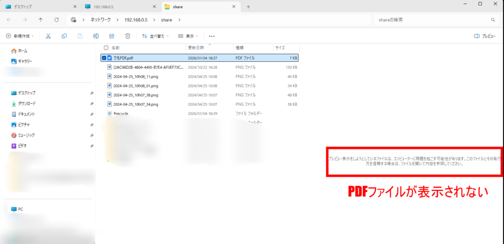
Task: Expand chevron between 192.168.0.5 and share
Action: click(x=154, y=20)
